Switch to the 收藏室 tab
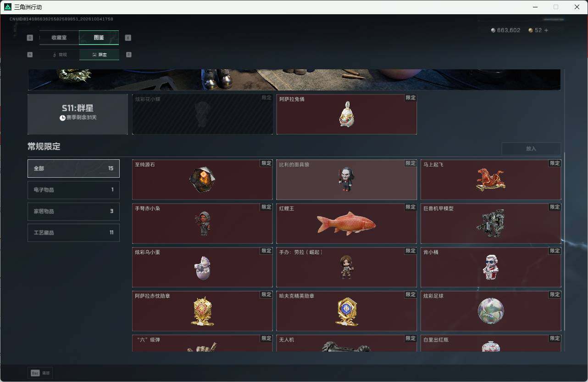 point(59,38)
